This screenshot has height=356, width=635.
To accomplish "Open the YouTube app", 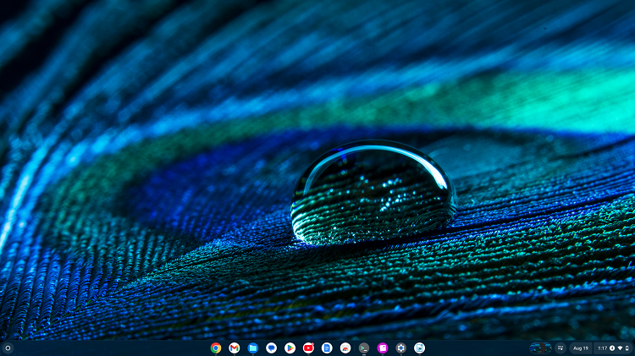I will click(x=308, y=348).
